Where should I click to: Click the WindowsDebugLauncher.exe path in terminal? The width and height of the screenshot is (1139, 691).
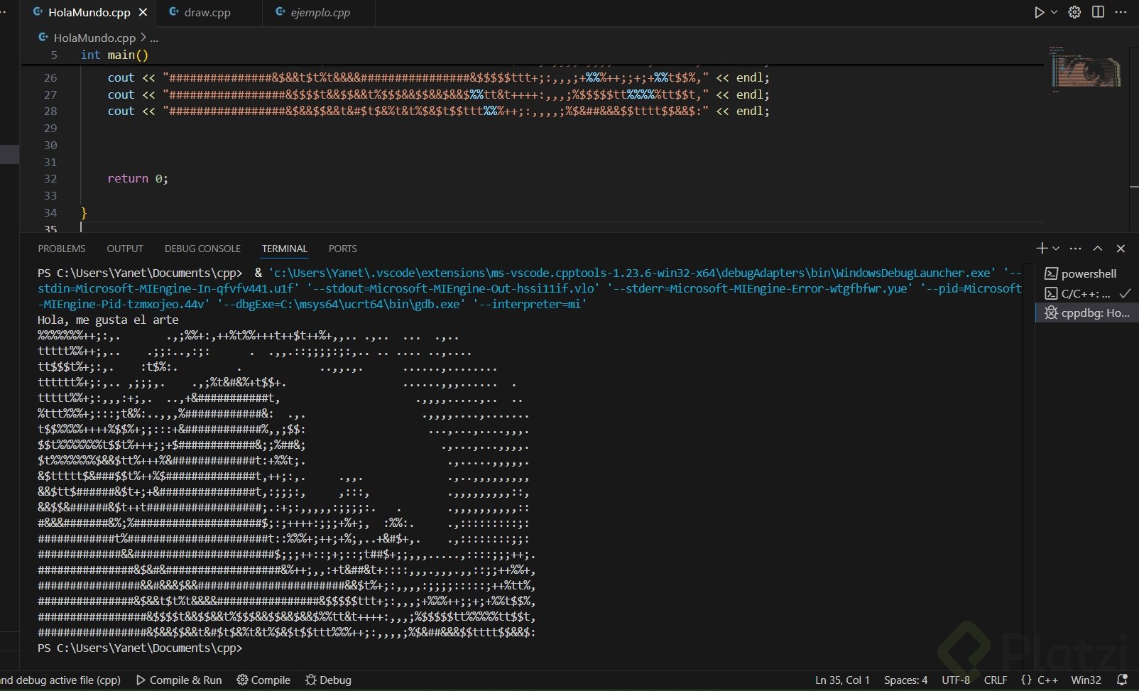pyautogui.click(x=632, y=273)
